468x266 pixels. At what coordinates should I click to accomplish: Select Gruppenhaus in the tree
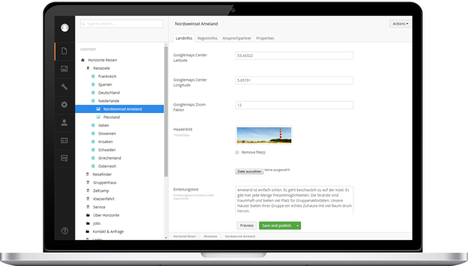105,182
